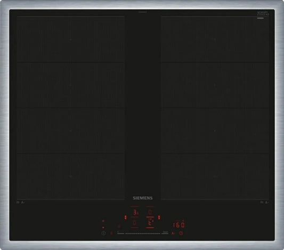Tap the 160 timer display
The height and width of the screenshot is (250, 284).
[179, 225]
